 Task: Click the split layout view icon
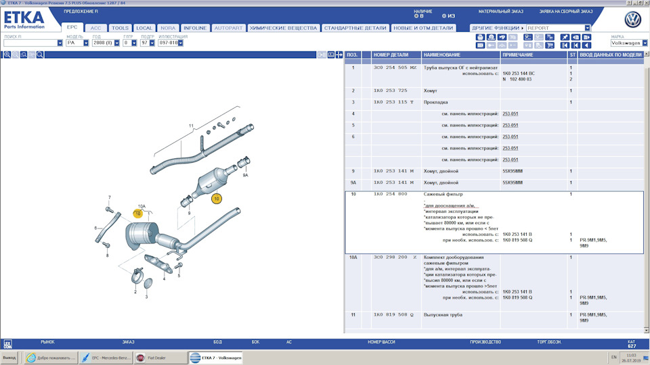point(331,55)
